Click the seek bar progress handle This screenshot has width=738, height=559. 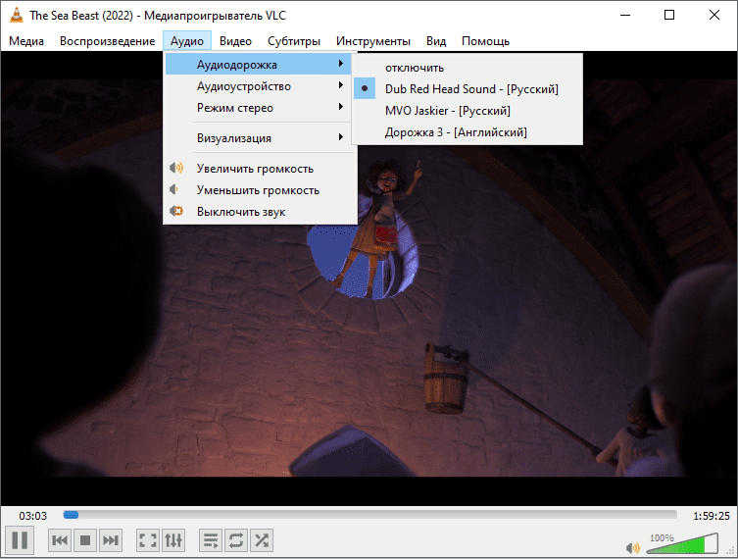click(x=72, y=515)
